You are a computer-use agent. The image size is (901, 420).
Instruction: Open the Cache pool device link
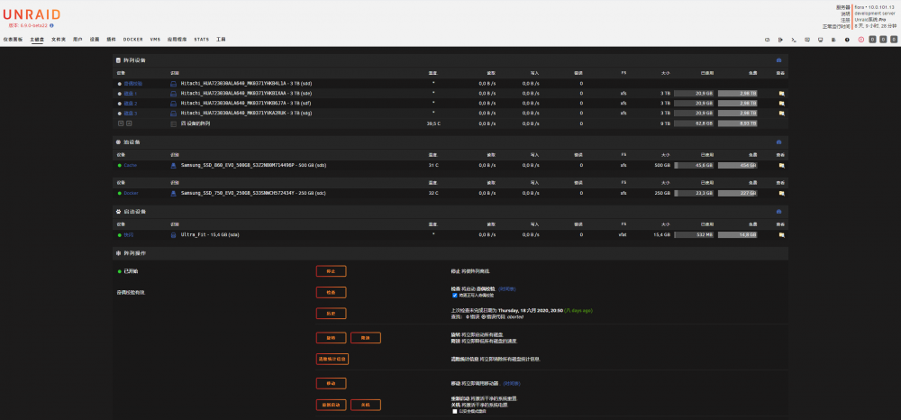click(131, 166)
